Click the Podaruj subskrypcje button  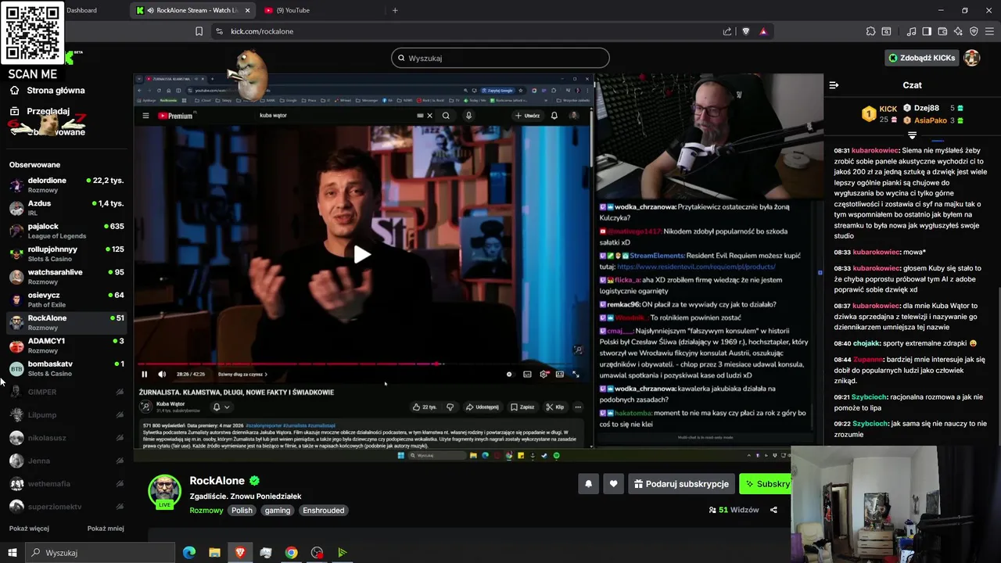[x=681, y=484]
